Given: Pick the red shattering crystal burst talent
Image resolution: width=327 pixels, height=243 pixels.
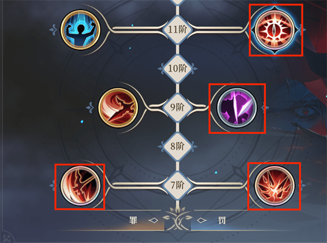Looking at the screenshot, I should coord(275,185).
